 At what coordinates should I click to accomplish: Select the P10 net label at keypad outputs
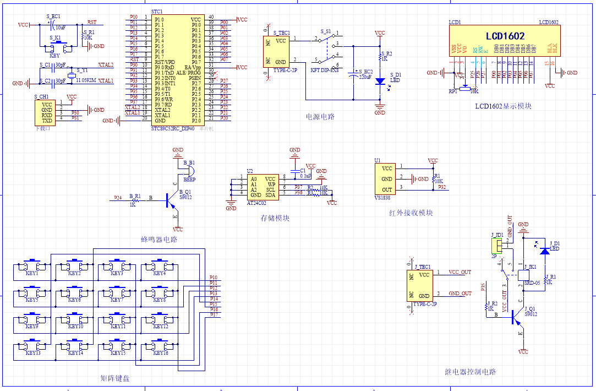click(x=214, y=278)
